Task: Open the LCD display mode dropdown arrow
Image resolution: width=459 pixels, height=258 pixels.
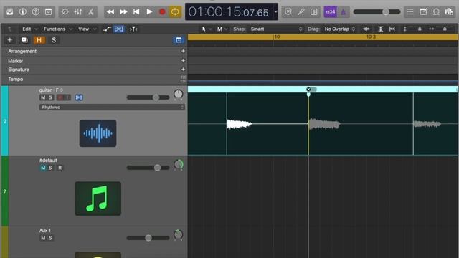Action: tap(275, 12)
